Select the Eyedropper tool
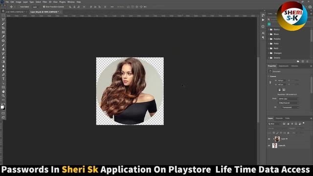 pyautogui.click(x=3, y=36)
